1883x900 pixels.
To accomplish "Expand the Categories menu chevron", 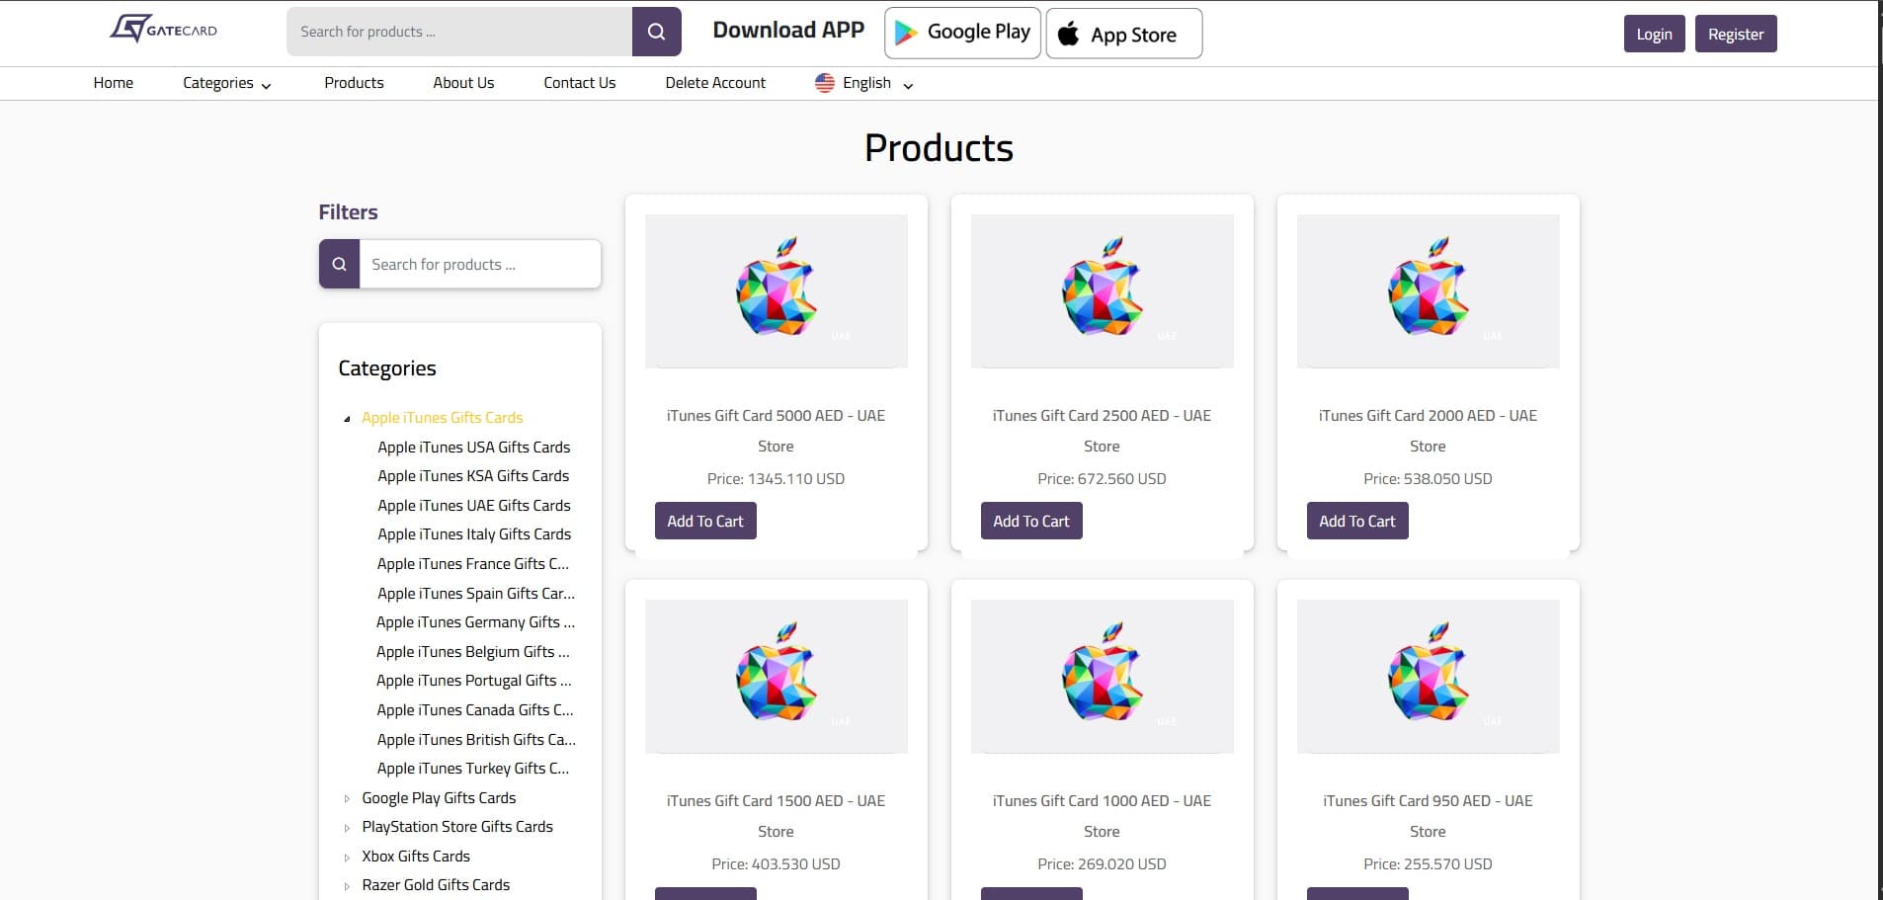I will pos(266,86).
